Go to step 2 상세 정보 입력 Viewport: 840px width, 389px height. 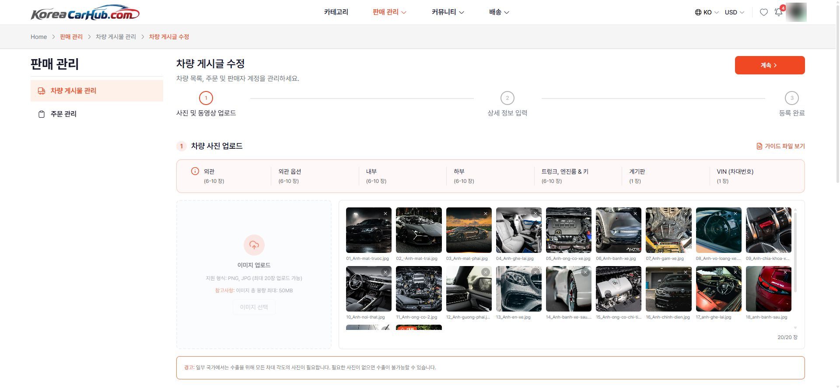point(507,104)
